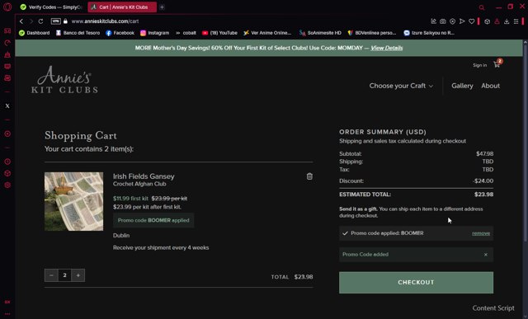The width and height of the screenshot is (528, 319).
Task: Open GX Control speed dial icon
Action: pyautogui.click(x=7, y=43)
